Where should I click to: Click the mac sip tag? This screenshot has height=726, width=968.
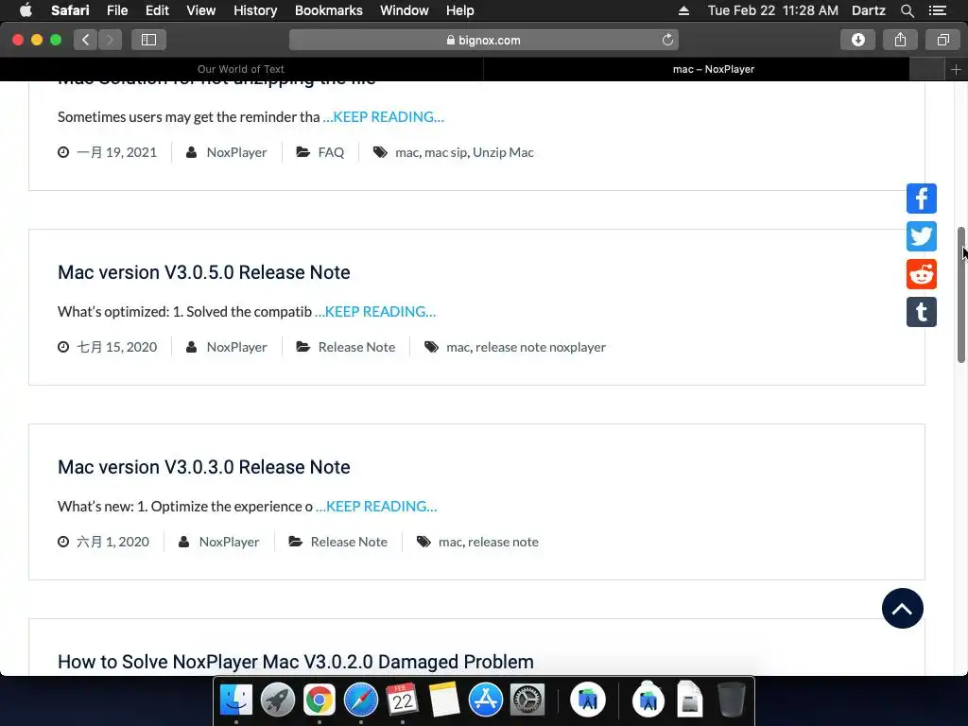pos(445,152)
